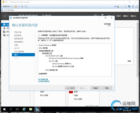The image size is (140, 113).
Task: Select '组策略管理' in the install list
Action: (43, 74)
